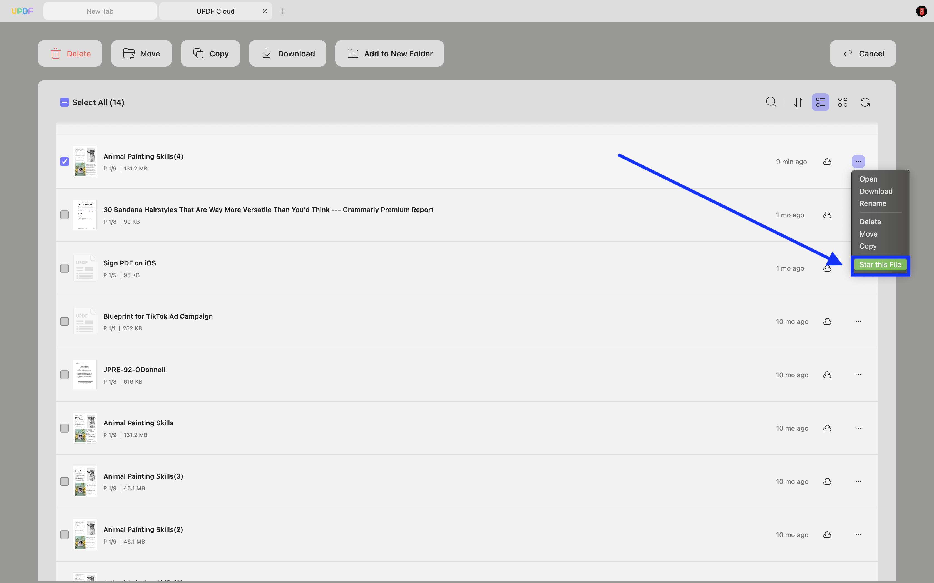
Task: Click the Add to New Folder button
Action: [389, 54]
